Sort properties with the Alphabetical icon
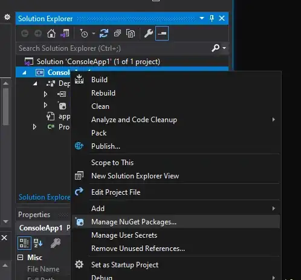Screen dimensions: 301x280 coord(38,243)
